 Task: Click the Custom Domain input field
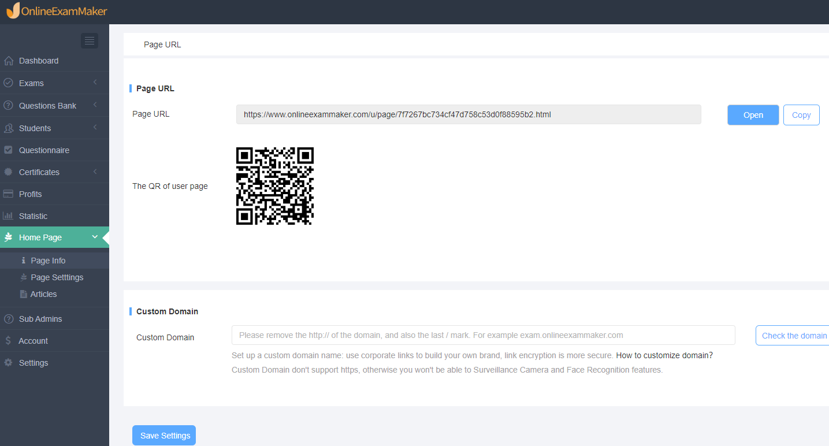[x=484, y=335]
